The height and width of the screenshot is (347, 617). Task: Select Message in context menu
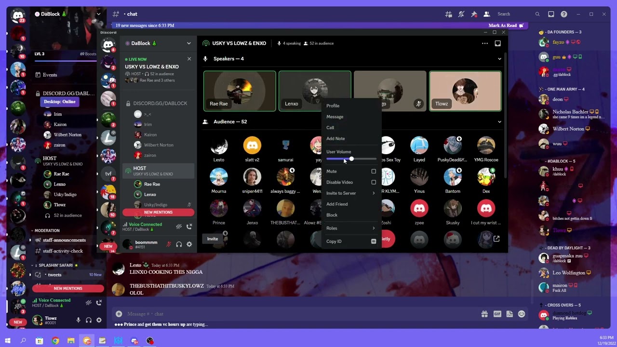[351, 117]
